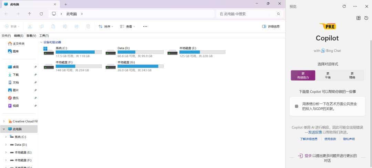Unpin 音乐 from quick access
The image size is (372, 168).
pos(35,98)
